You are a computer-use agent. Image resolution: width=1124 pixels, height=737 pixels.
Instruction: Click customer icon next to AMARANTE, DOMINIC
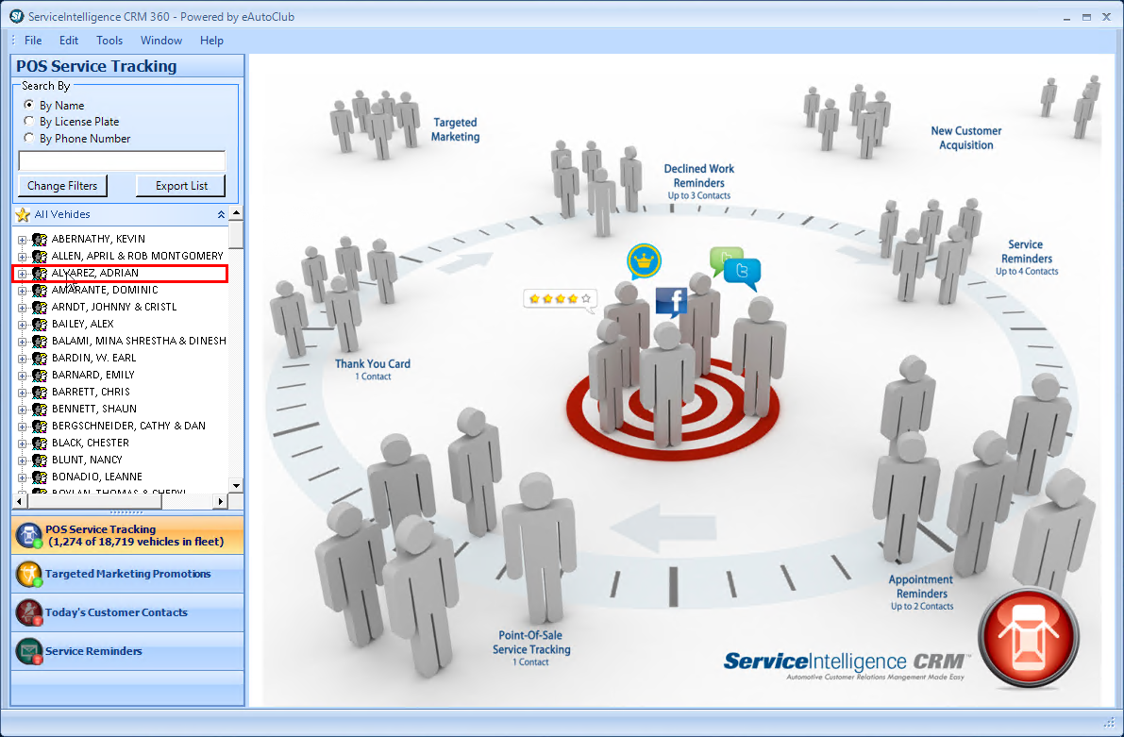tap(40, 290)
